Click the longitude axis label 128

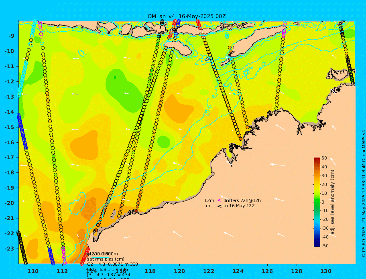(297, 271)
